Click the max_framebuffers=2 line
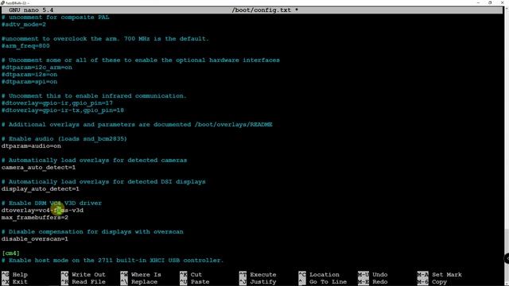 (35, 217)
